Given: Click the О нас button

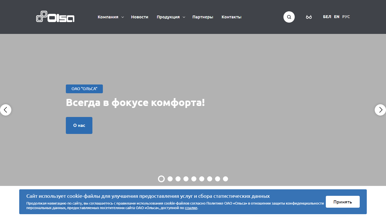Looking at the screenshot, I should point(79,125).
